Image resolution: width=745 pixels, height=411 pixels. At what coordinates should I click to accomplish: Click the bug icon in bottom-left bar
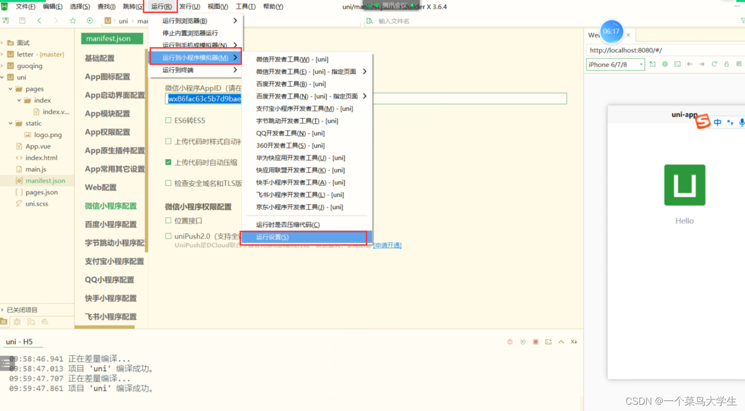17,322
